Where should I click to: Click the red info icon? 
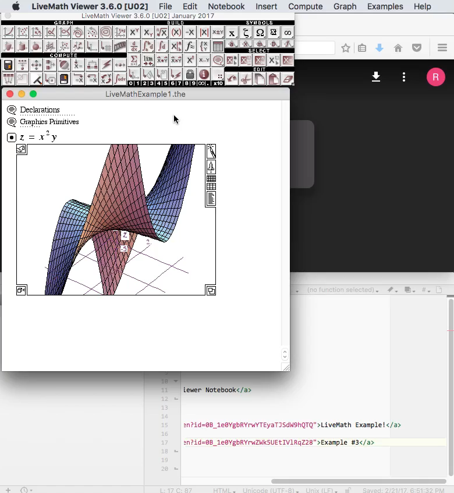coord(204,75)
